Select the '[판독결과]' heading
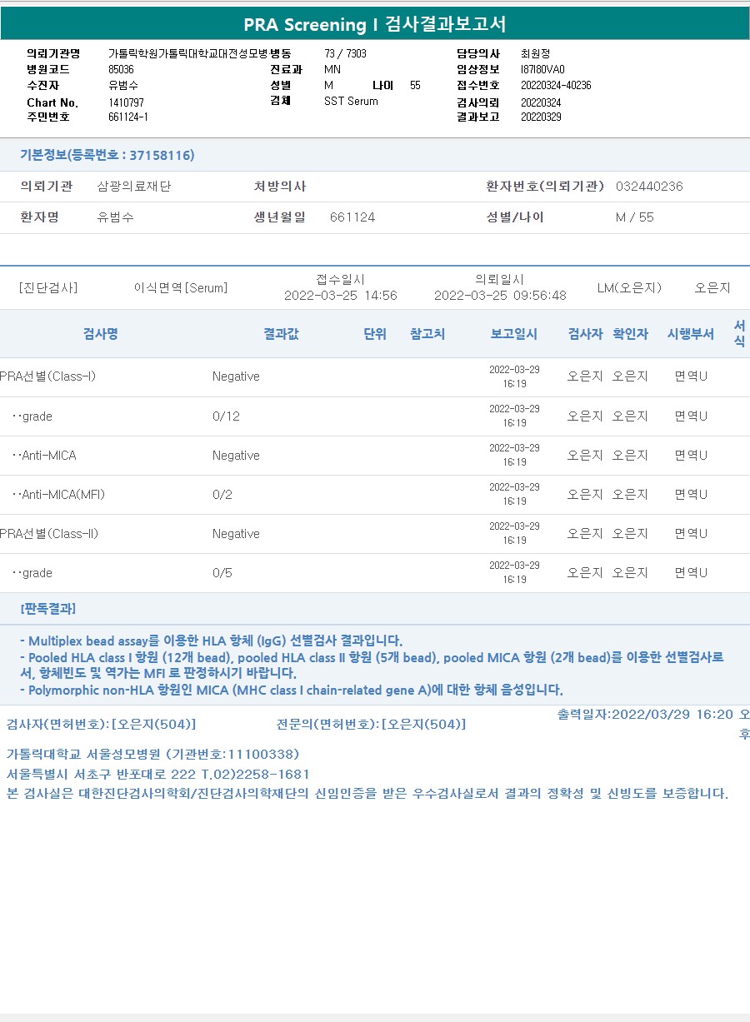The width and height of the screenshot is (750, 1022). click(x=48, y=608)
